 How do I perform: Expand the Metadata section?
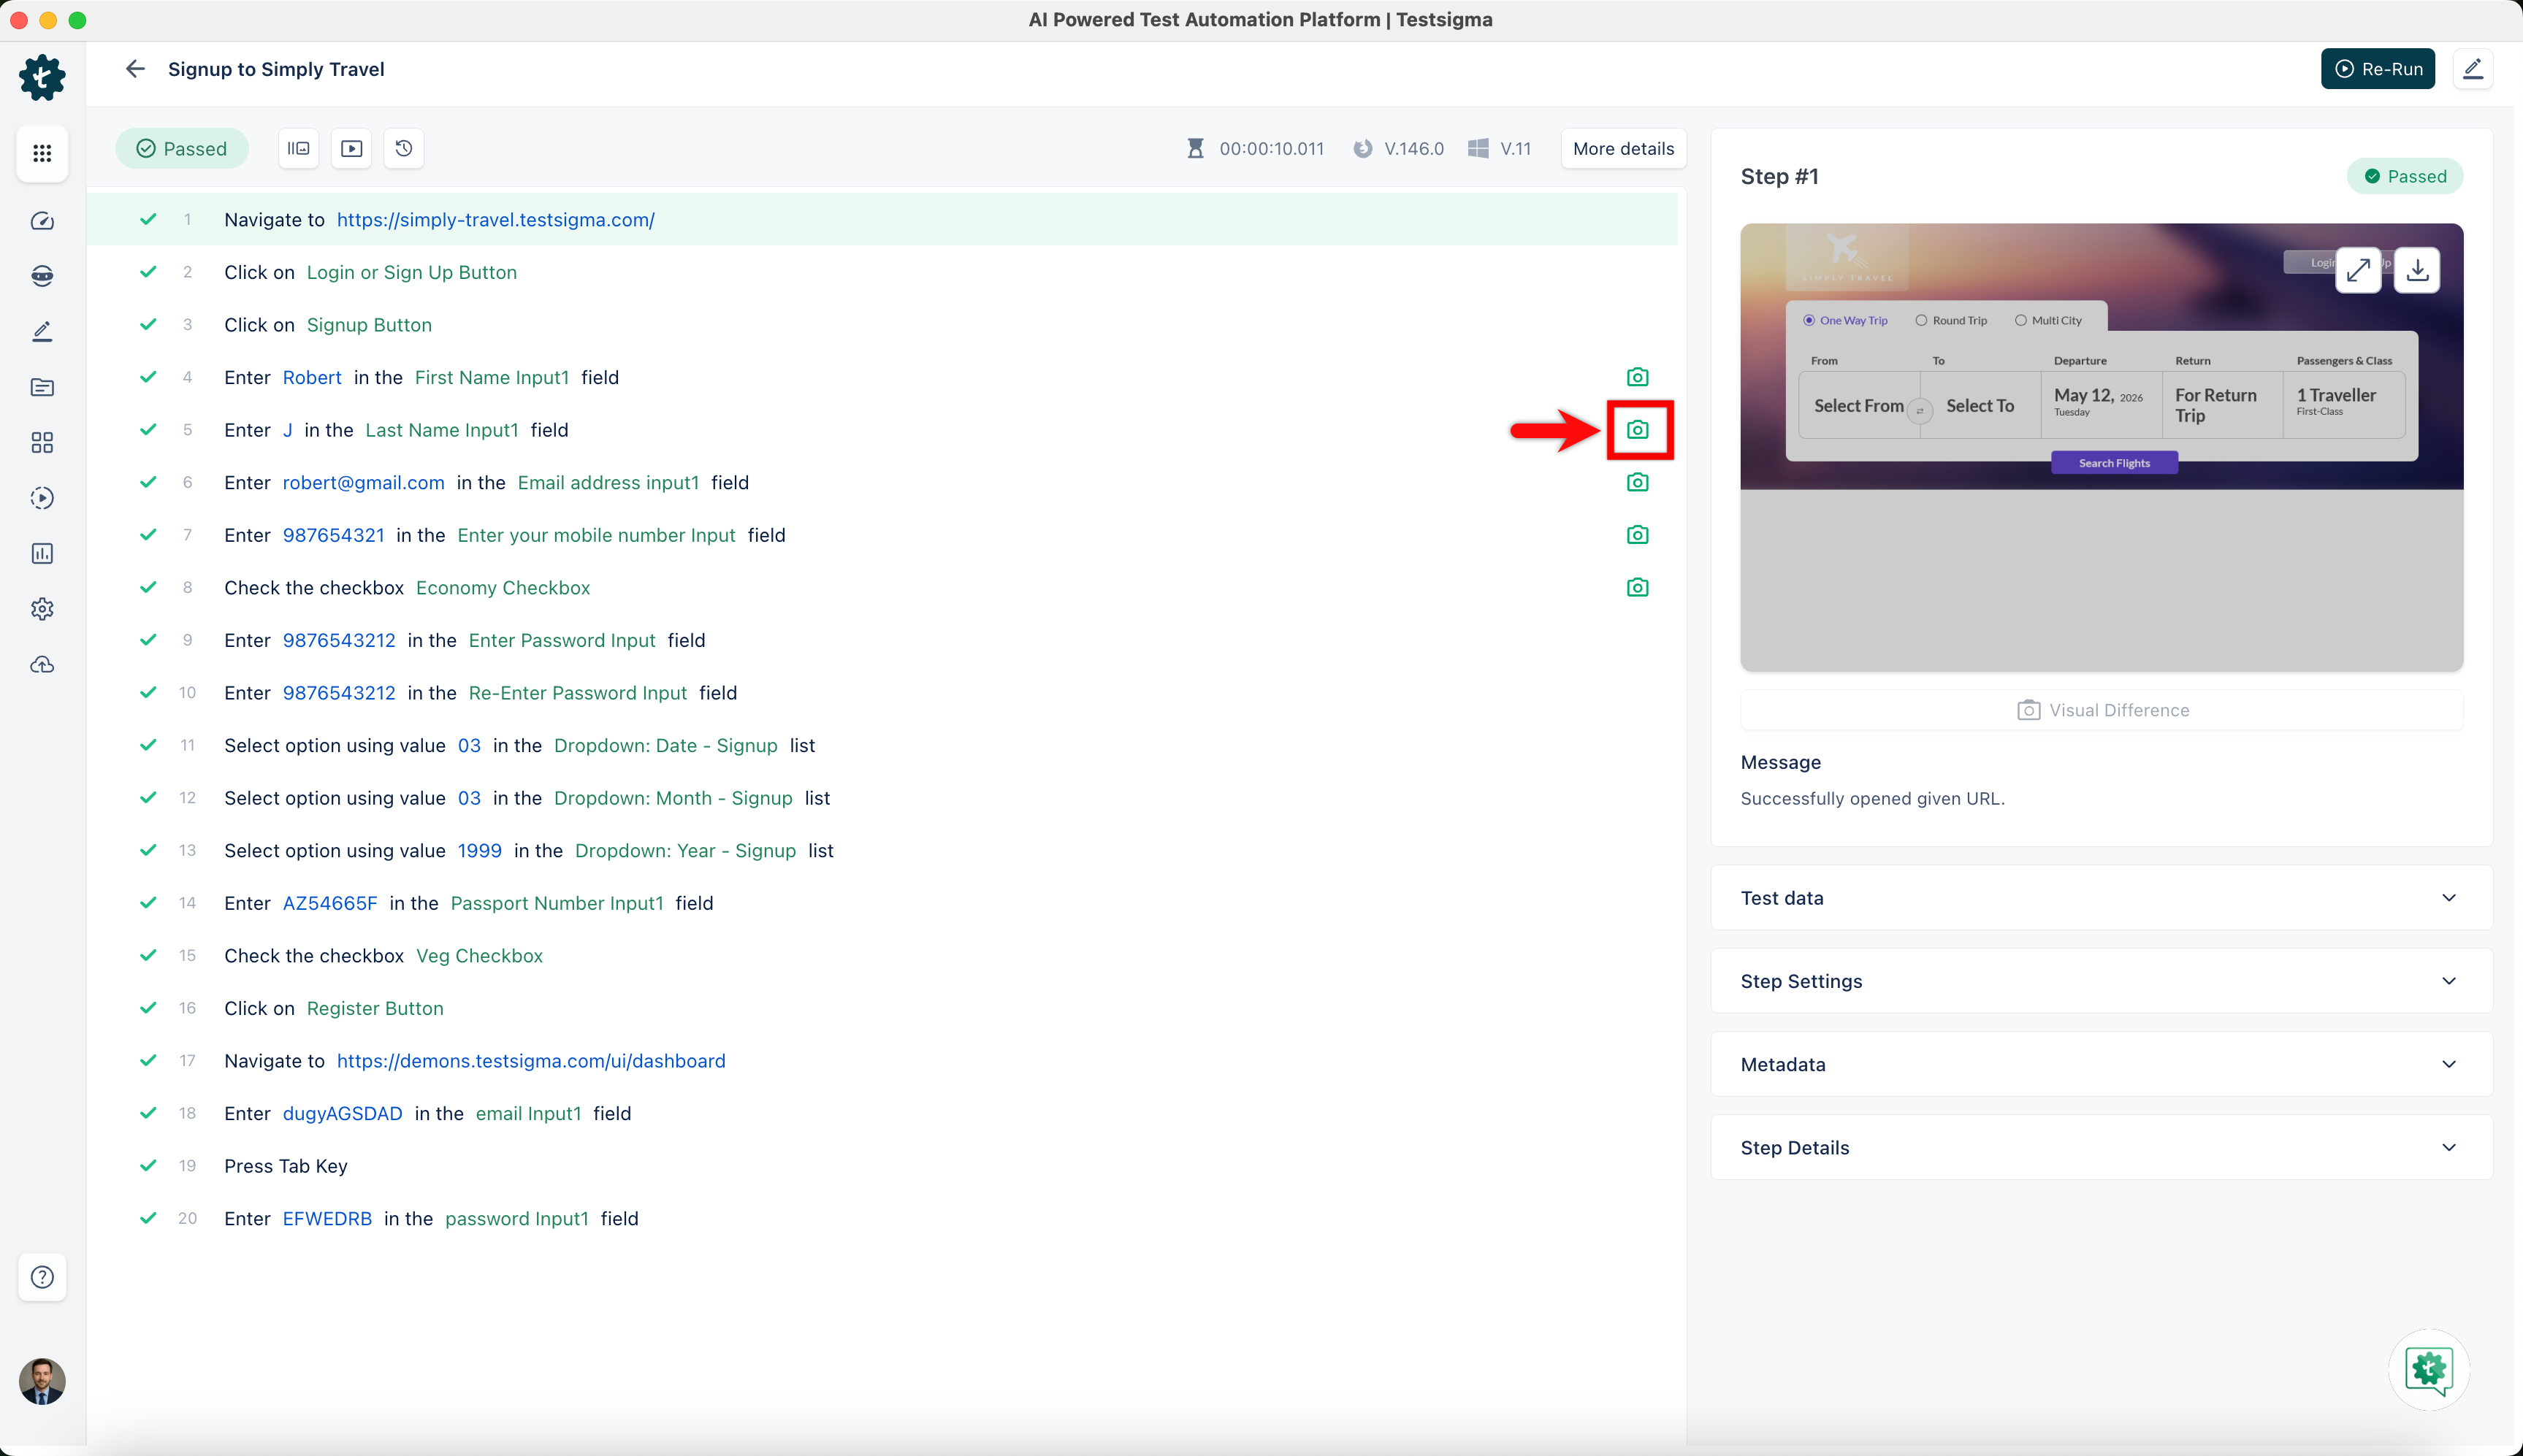click(2102, 1064)
